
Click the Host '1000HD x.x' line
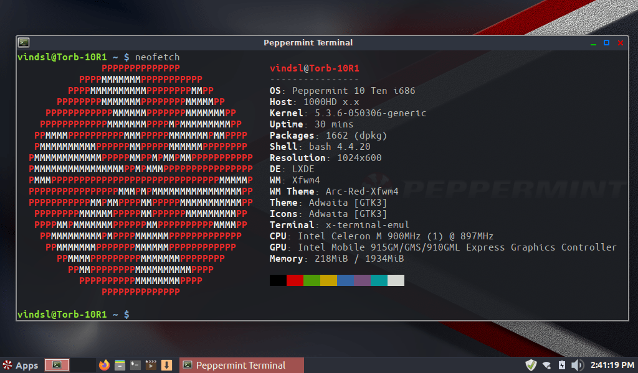(x=315, y=102)
